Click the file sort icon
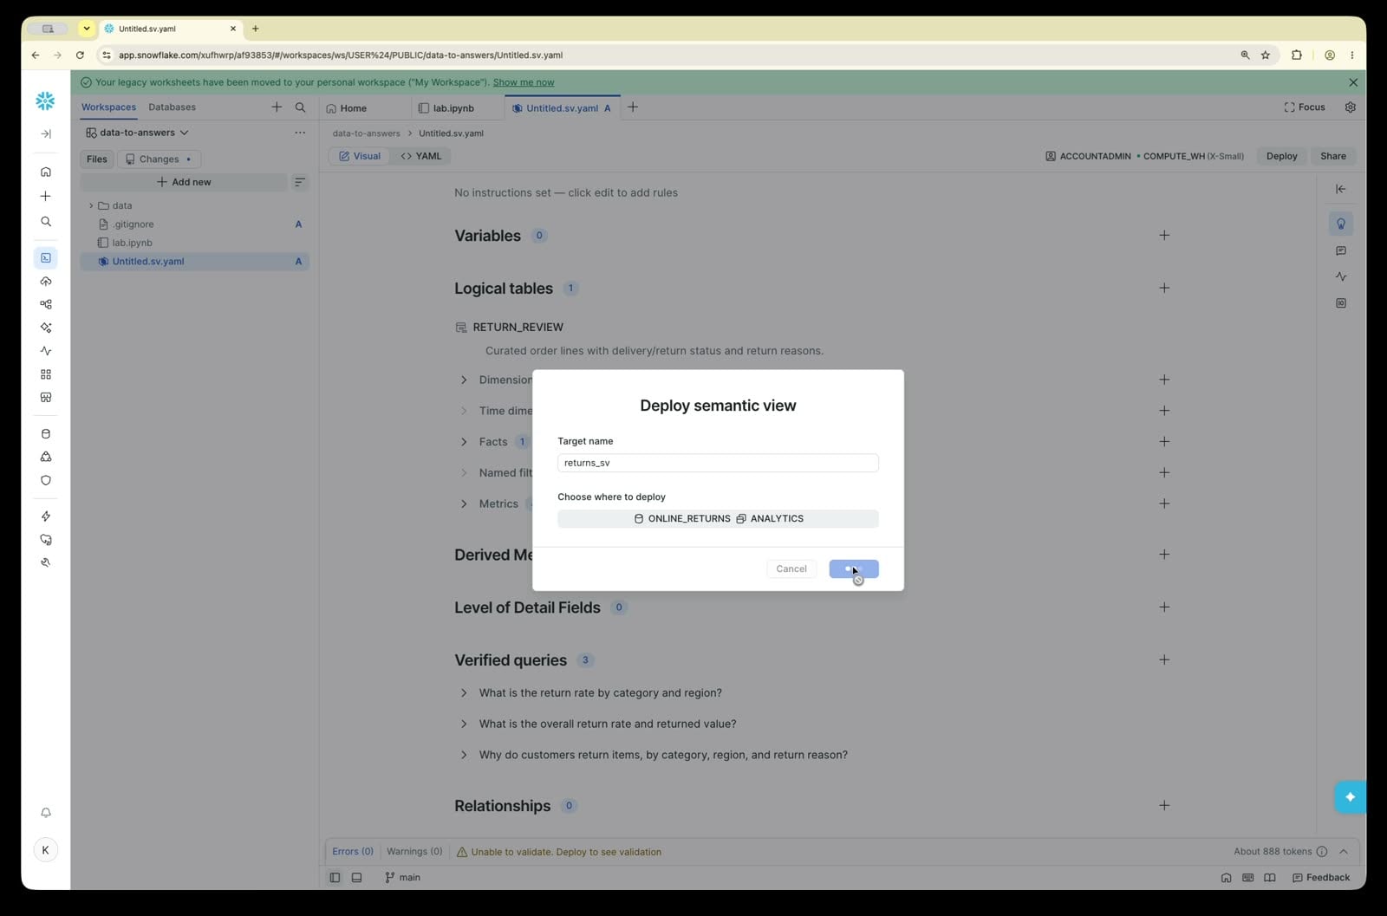This screenshot has width=1387, height=916. tap(300, 182)
